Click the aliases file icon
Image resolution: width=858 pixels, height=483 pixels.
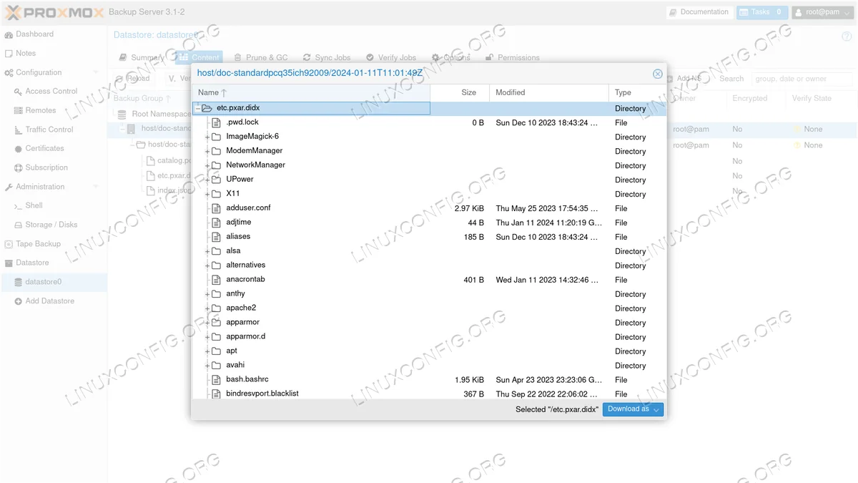click(x=216, y=237)
